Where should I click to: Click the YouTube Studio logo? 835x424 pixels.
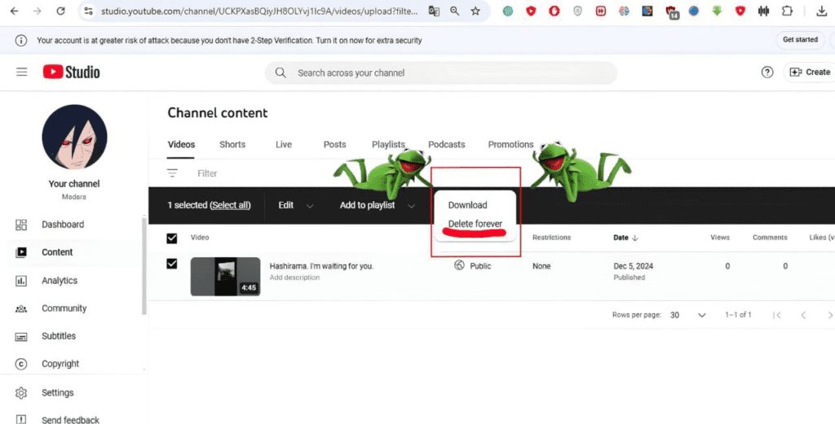pos(72,72)
